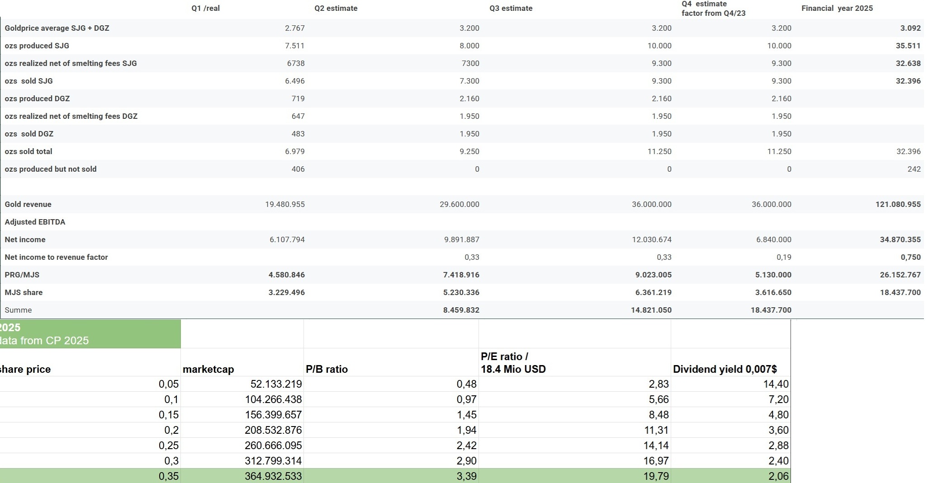Select the marketcap column header
Viewport: 928px width, 483px height.
pos(208,369)
